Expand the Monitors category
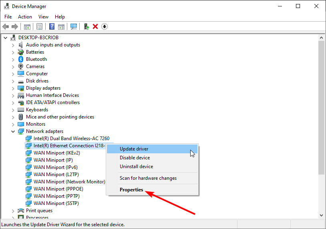The width and height of the screenshot is (326, 229). point(13,125)
